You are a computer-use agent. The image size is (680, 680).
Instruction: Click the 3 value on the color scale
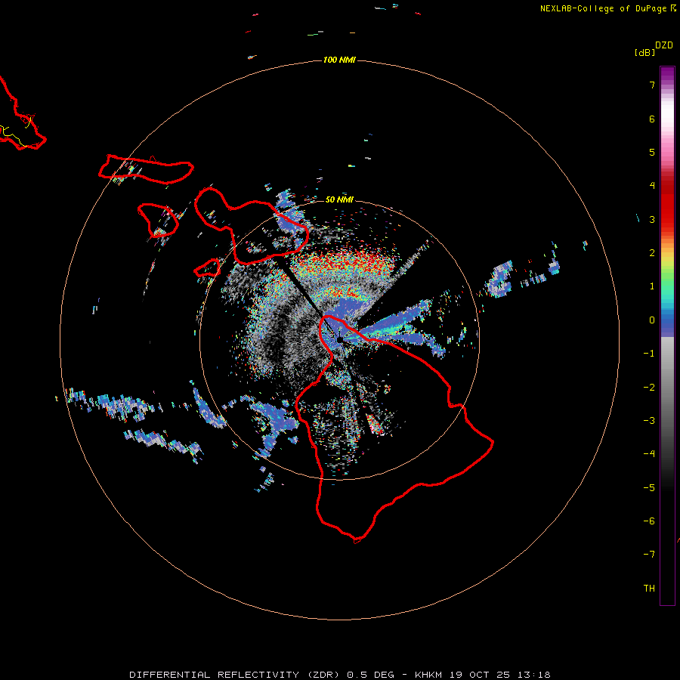(x=652, y=219)
